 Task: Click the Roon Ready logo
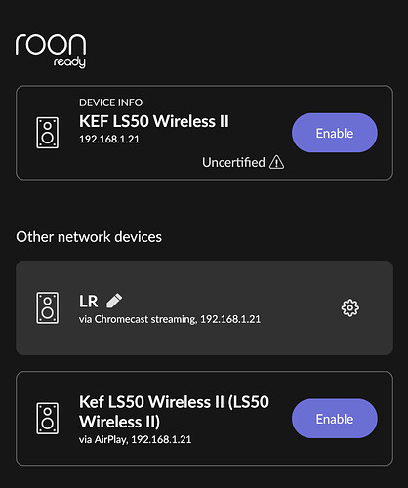pyautogui.click(x=51, y=51)
